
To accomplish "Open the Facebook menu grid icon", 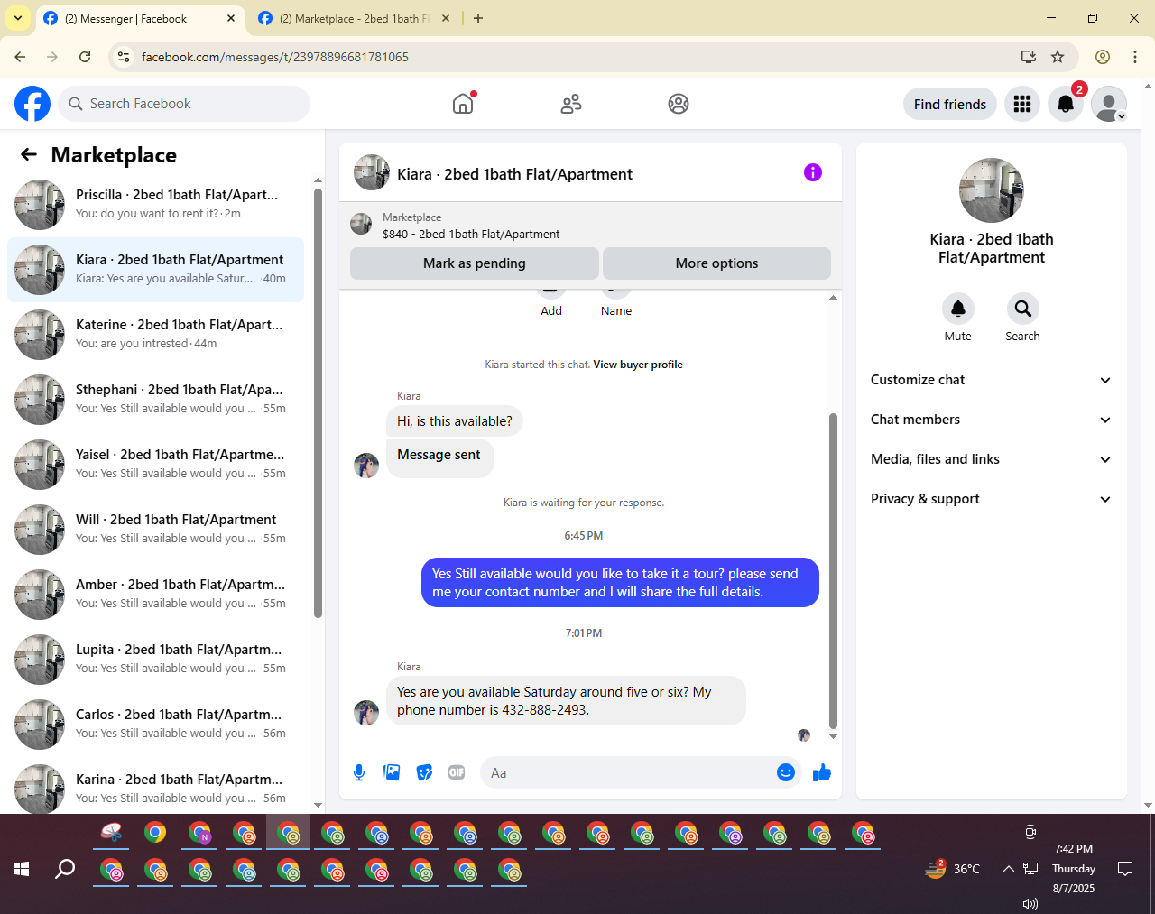I will point(1022,104).
